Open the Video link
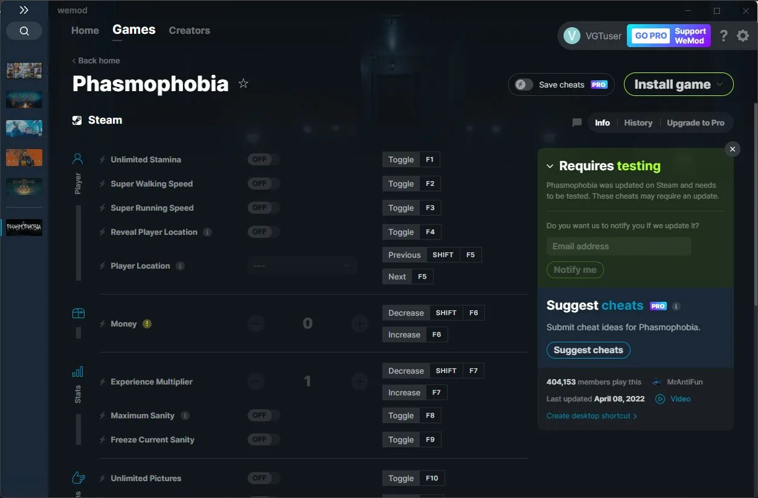 pyautogui.click(x=680, y=399)
